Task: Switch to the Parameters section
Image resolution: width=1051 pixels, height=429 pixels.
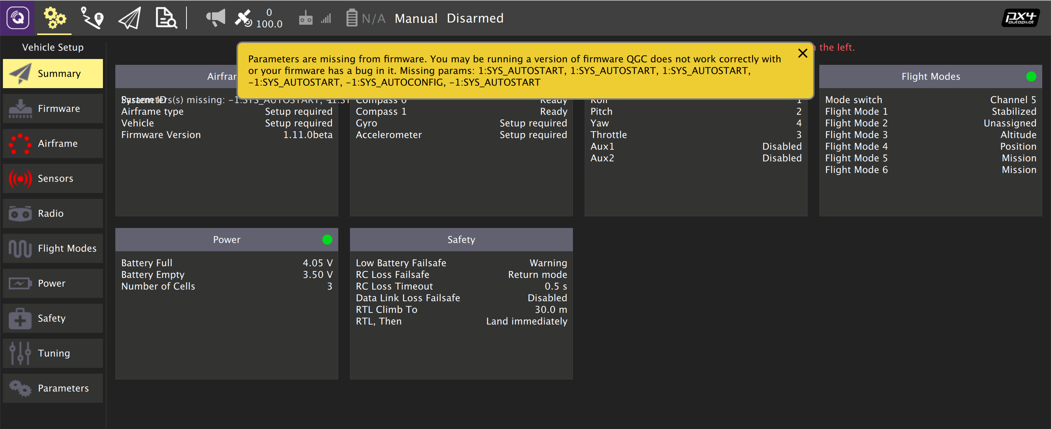Action: (53, 388)
